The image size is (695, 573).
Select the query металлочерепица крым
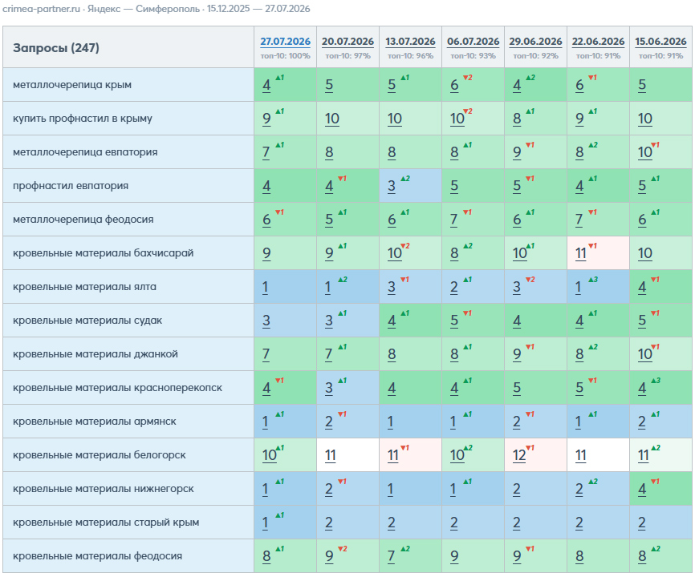(72, 84)
